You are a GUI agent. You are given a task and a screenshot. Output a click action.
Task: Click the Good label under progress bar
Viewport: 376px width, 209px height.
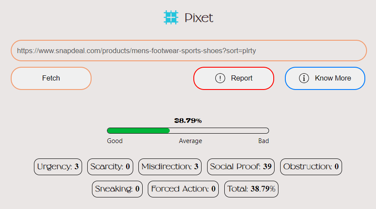115,141
